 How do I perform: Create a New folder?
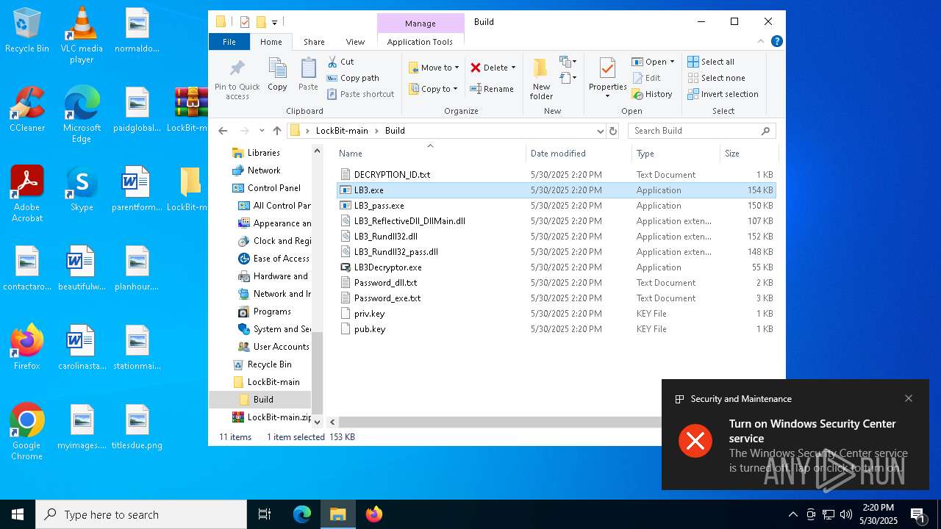coord(541,79)
